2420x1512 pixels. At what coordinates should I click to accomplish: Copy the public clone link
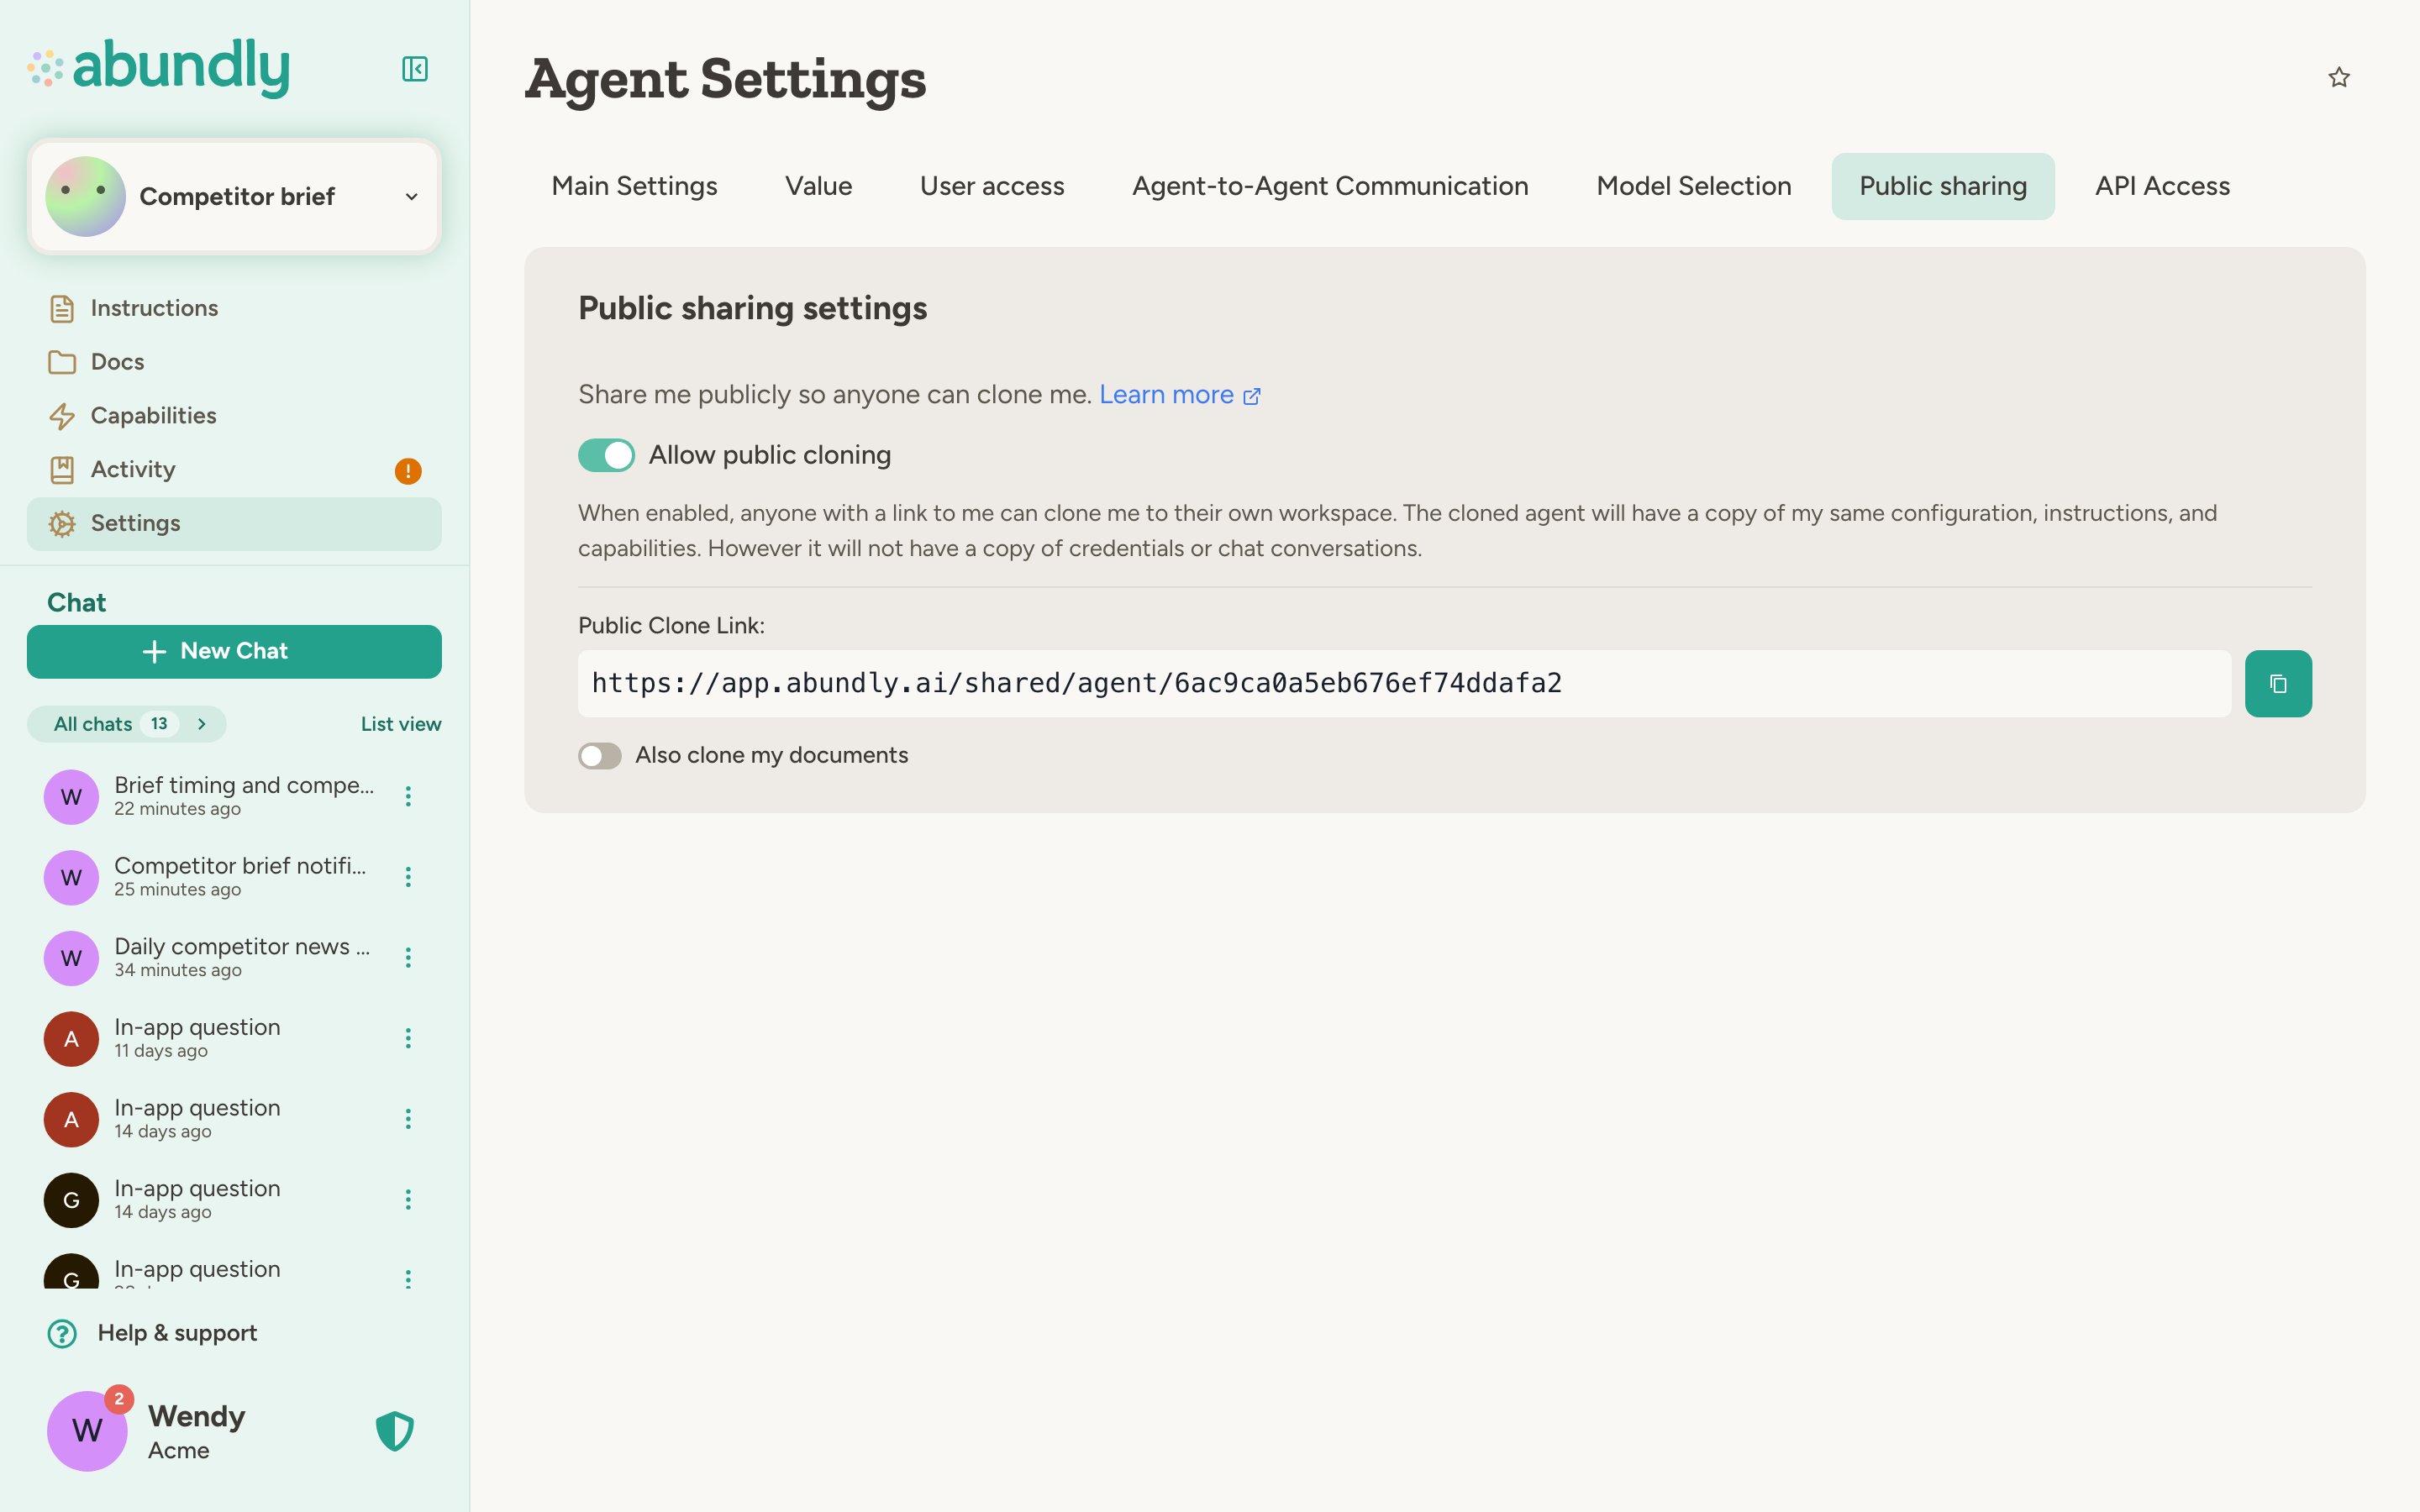pyautogui.click(x=2278, y=684)
